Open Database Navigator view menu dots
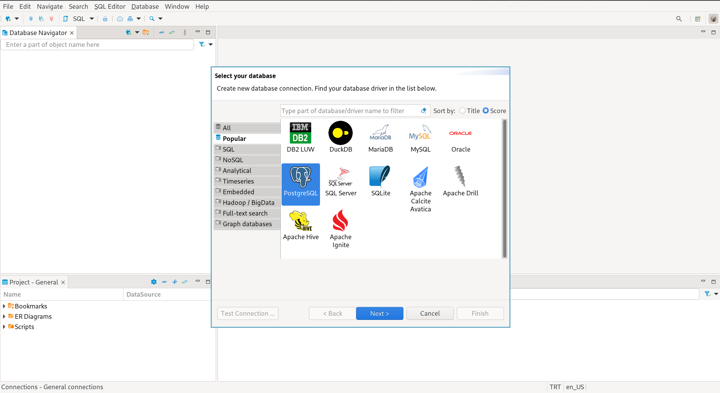The width and height of the screenshot is (720, 393). (185, 32)
